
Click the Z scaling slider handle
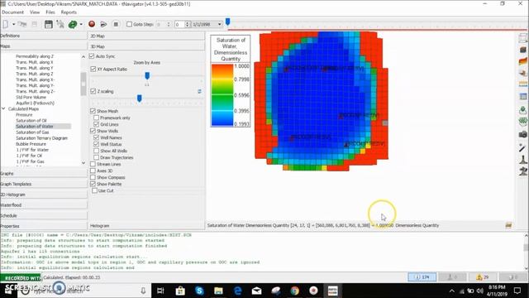(x=140, y=98)
